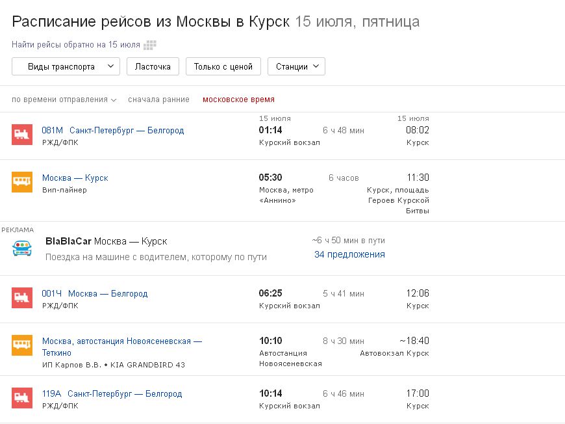Screen dimensions: 565x424
Task: Switch the московское время setting
Action: tap(238, 99)
